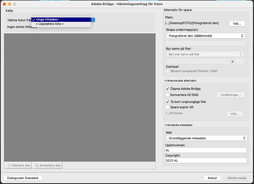Enable Konvertera till DNG checkbox
This screenshot has height=184, width=254.
(168, 95)
